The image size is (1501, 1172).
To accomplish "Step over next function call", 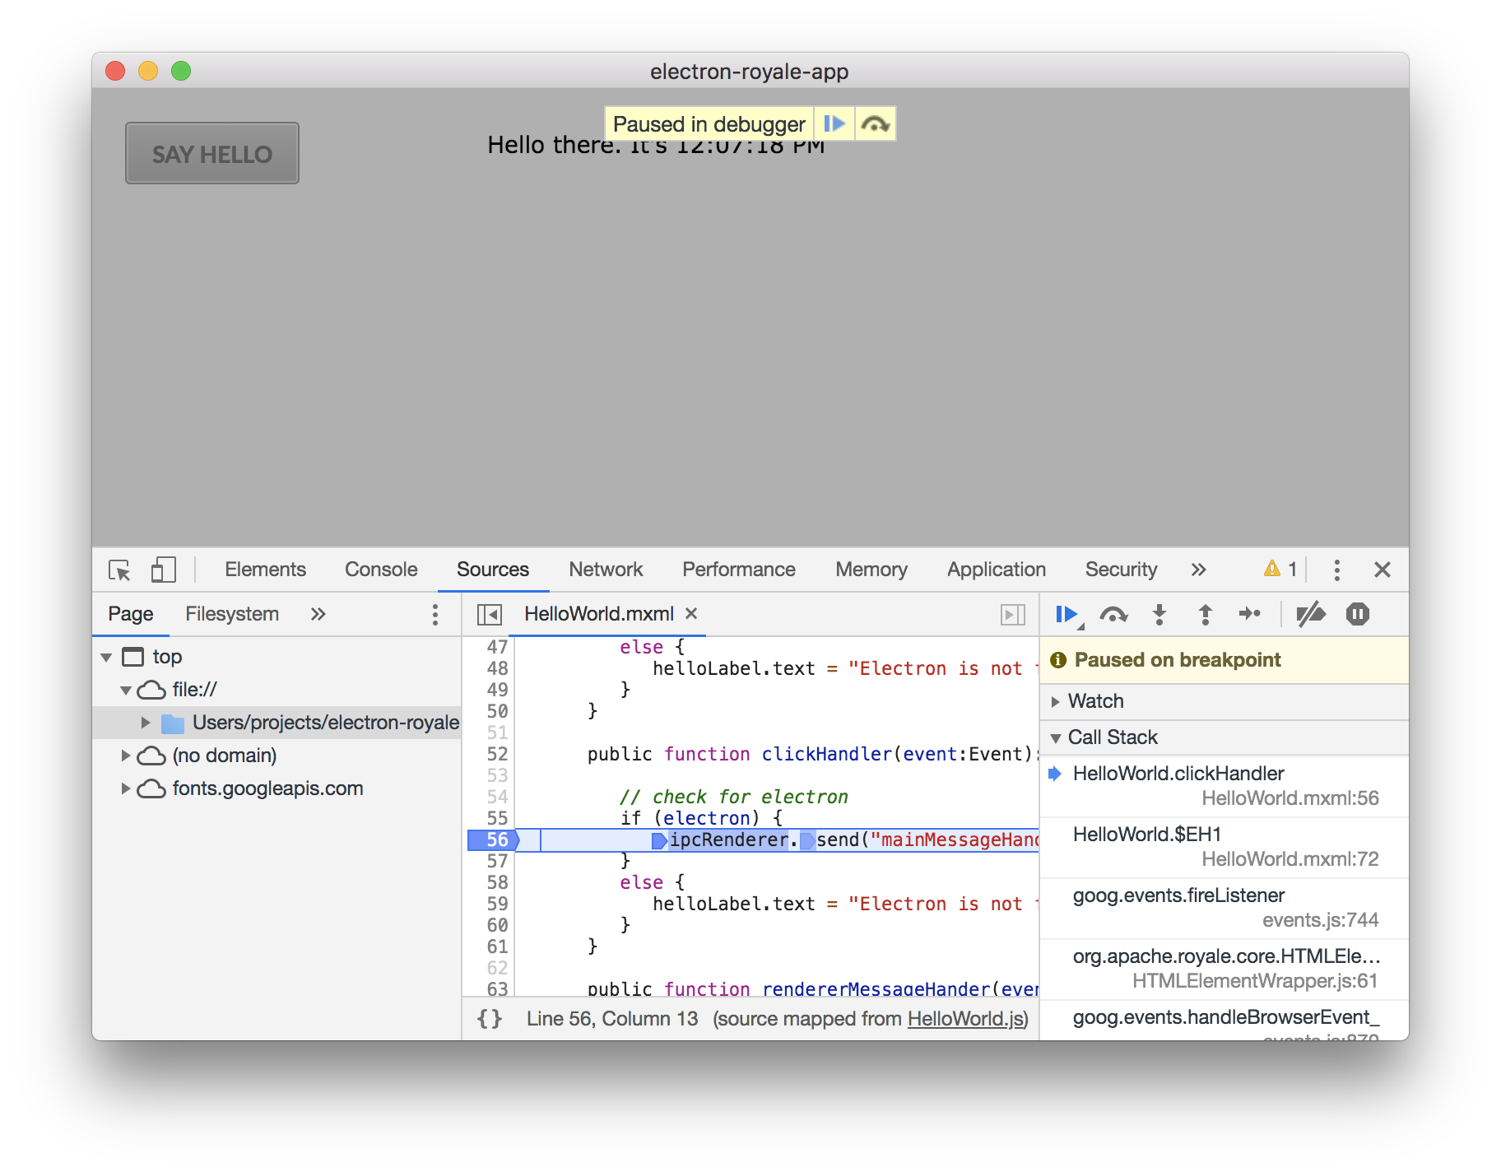I will (1113, 614).
